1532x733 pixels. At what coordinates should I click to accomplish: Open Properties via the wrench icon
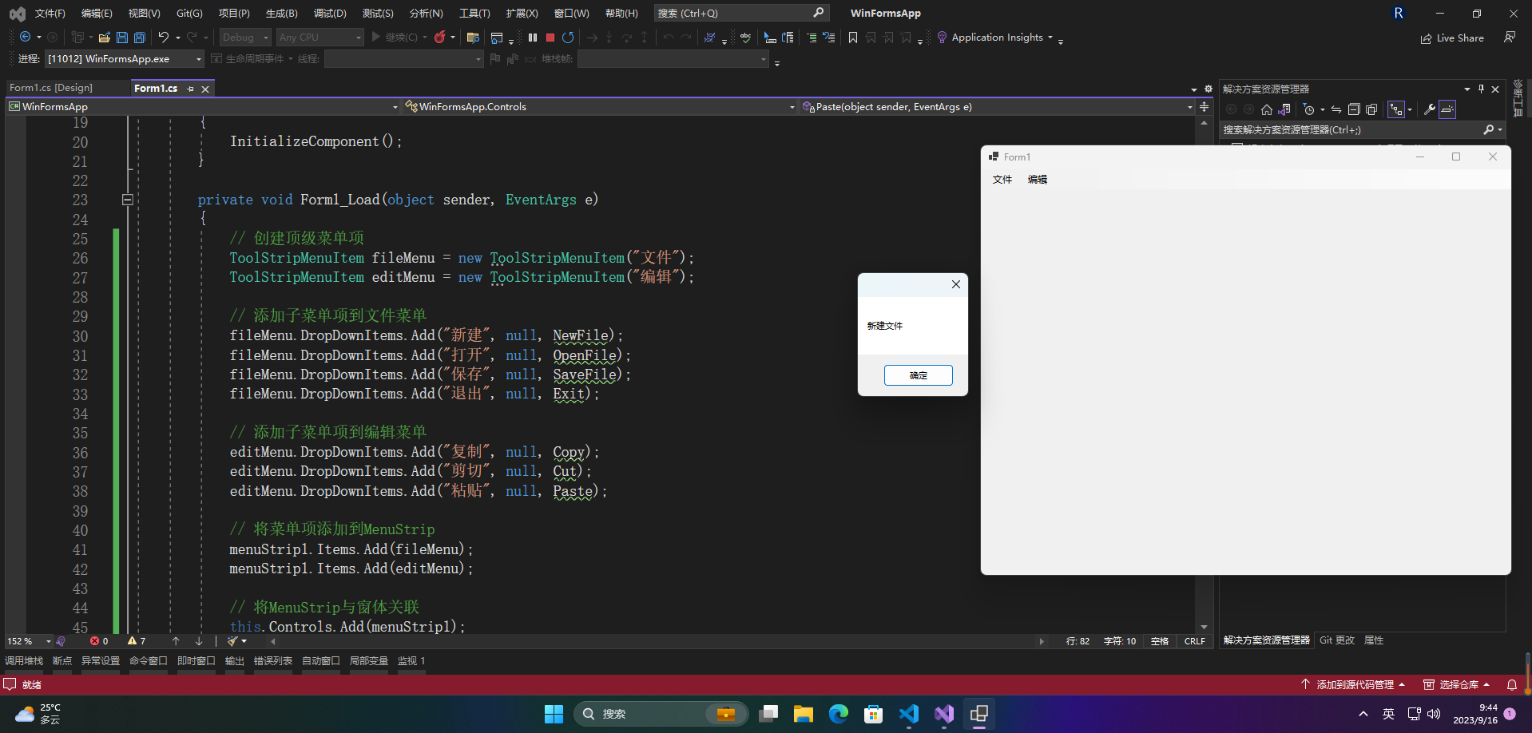[x=1429, y=109]
